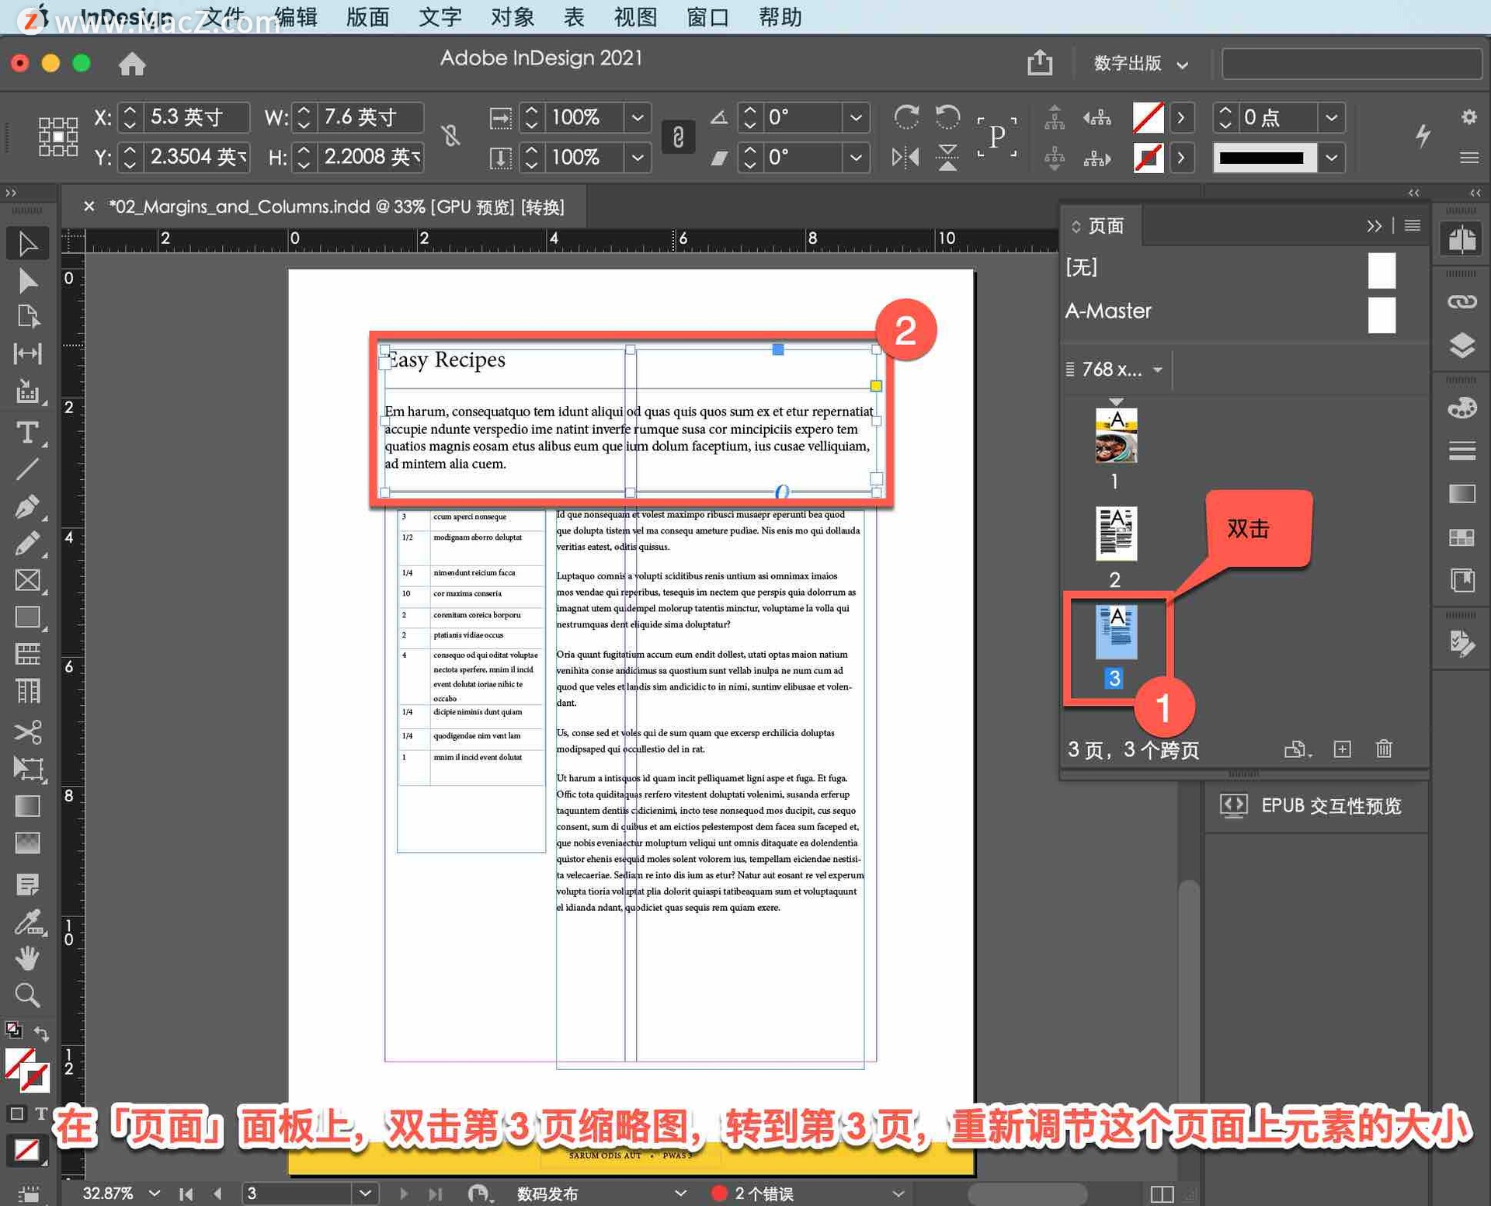Toggle split layout view button
Image resolution: width=1491 pixels, height=1206 pixels.
coord(1162,1194)
